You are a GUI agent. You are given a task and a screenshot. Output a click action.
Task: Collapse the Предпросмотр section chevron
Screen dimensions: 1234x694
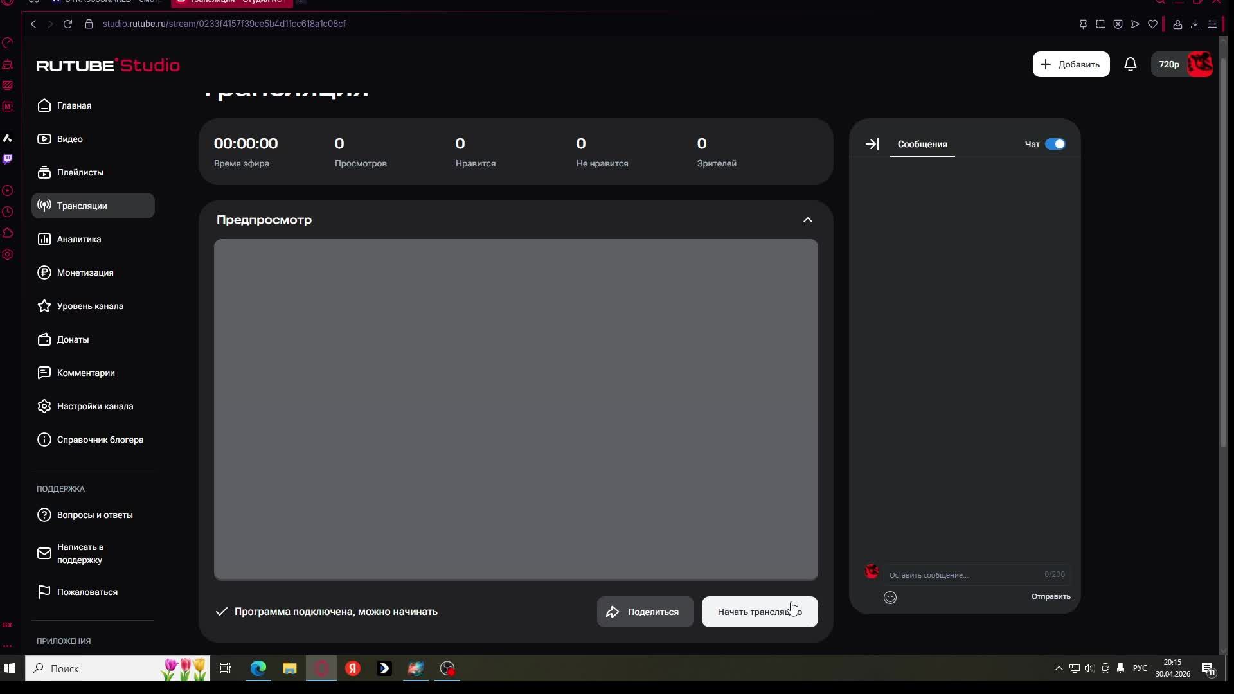(x=807, y=220)
